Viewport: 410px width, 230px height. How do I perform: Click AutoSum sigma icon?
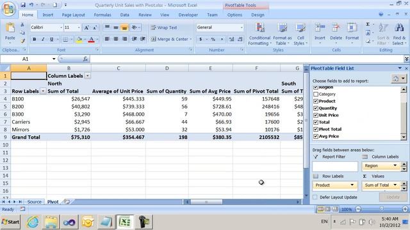tap(368, 24)
